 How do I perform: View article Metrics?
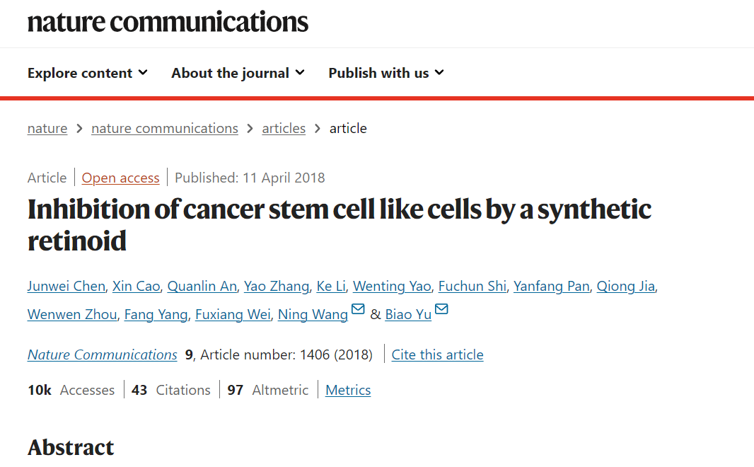pos(348,390)
